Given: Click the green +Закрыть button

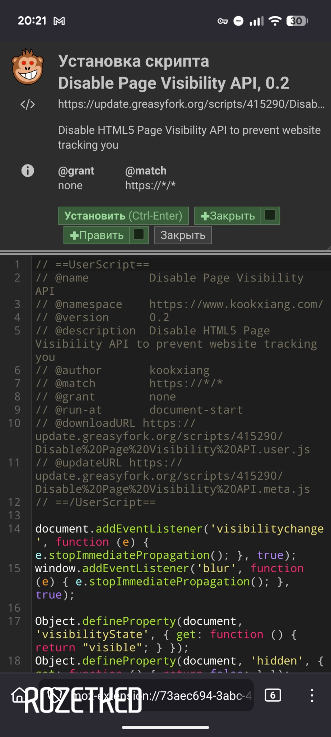Looking at the screenshot, I should click(x=228, y=216).
